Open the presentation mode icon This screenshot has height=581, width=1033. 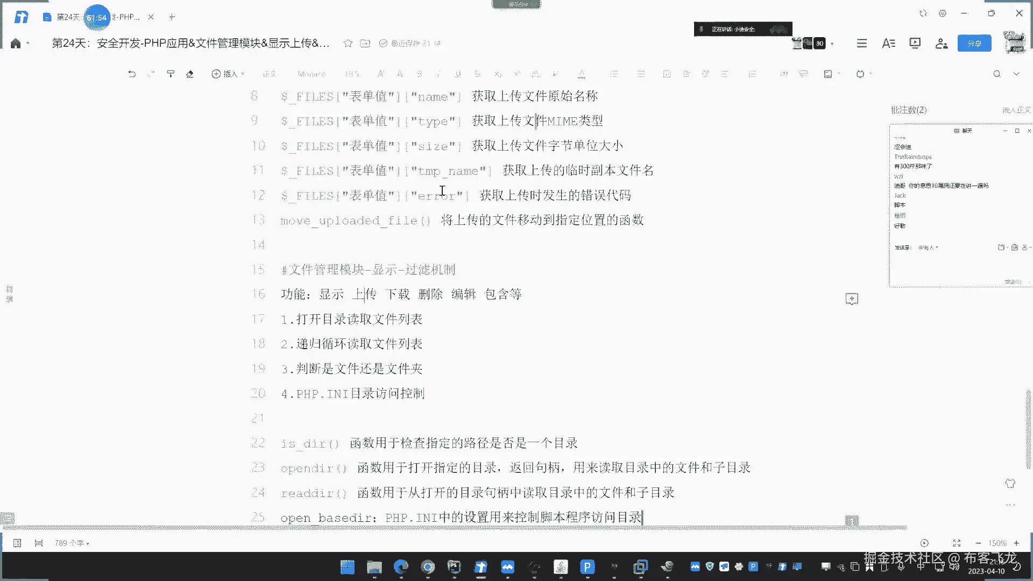(915, 43)
